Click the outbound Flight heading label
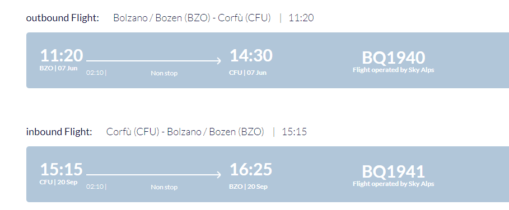 62,18
